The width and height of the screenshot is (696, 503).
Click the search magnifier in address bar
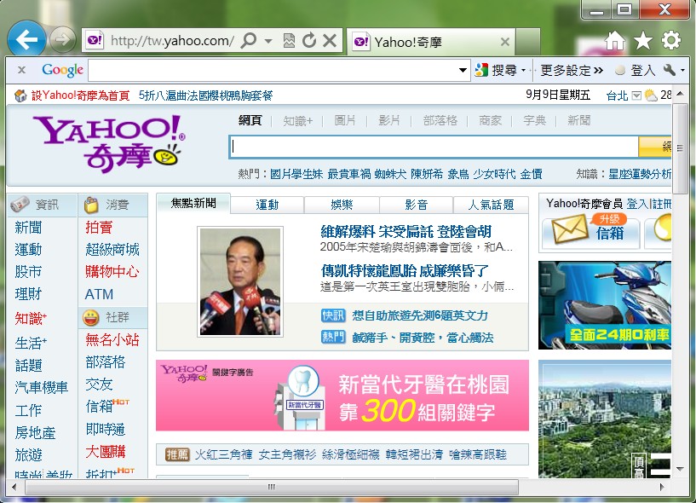(x=249, y=40)
